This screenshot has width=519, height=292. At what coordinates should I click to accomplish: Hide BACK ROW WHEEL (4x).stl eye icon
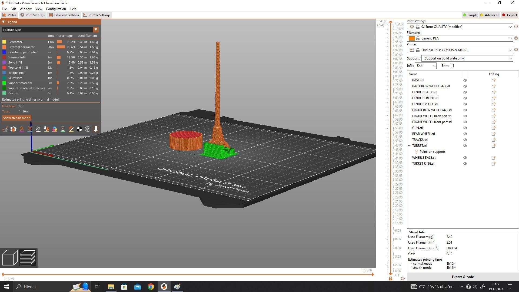pos(465,87)
